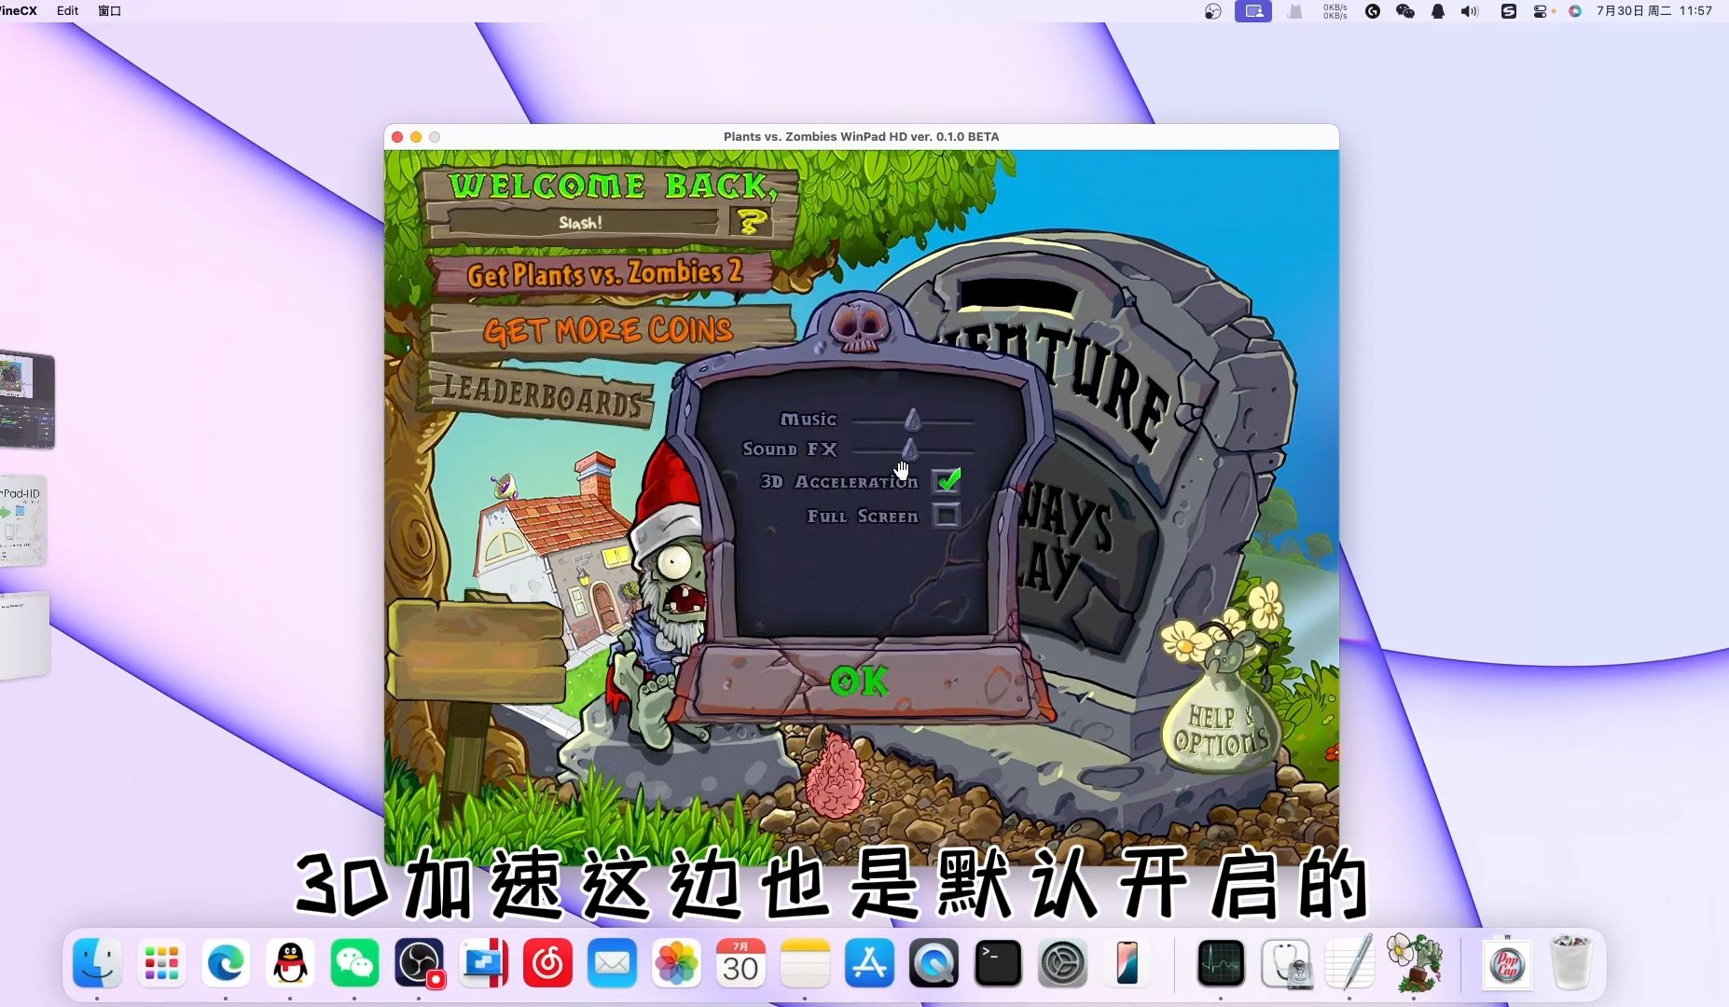Screen dimensions: 1729x1007
Task: Launch Microsoft Edge from the dock
Action: tap(226, 963)
